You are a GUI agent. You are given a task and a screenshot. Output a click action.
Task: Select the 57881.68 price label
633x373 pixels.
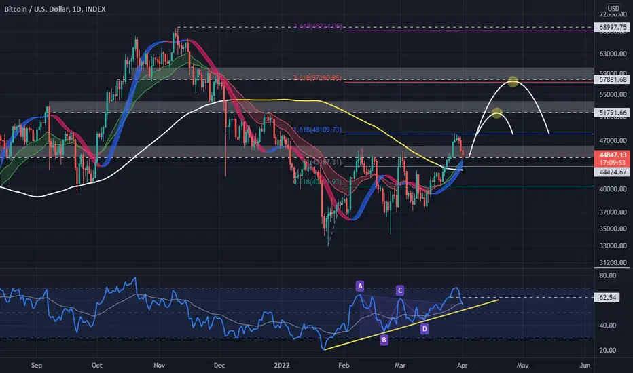point(613,79)
